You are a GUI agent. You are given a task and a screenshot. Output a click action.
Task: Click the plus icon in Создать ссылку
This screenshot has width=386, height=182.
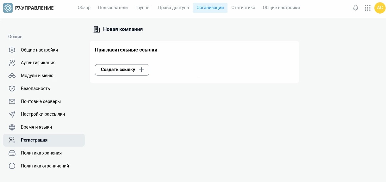point(141,70)
